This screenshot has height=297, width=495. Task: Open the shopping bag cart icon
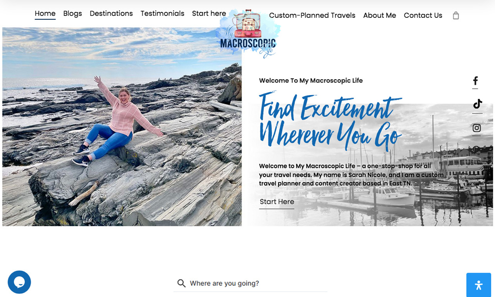click(x=455, y=15)
